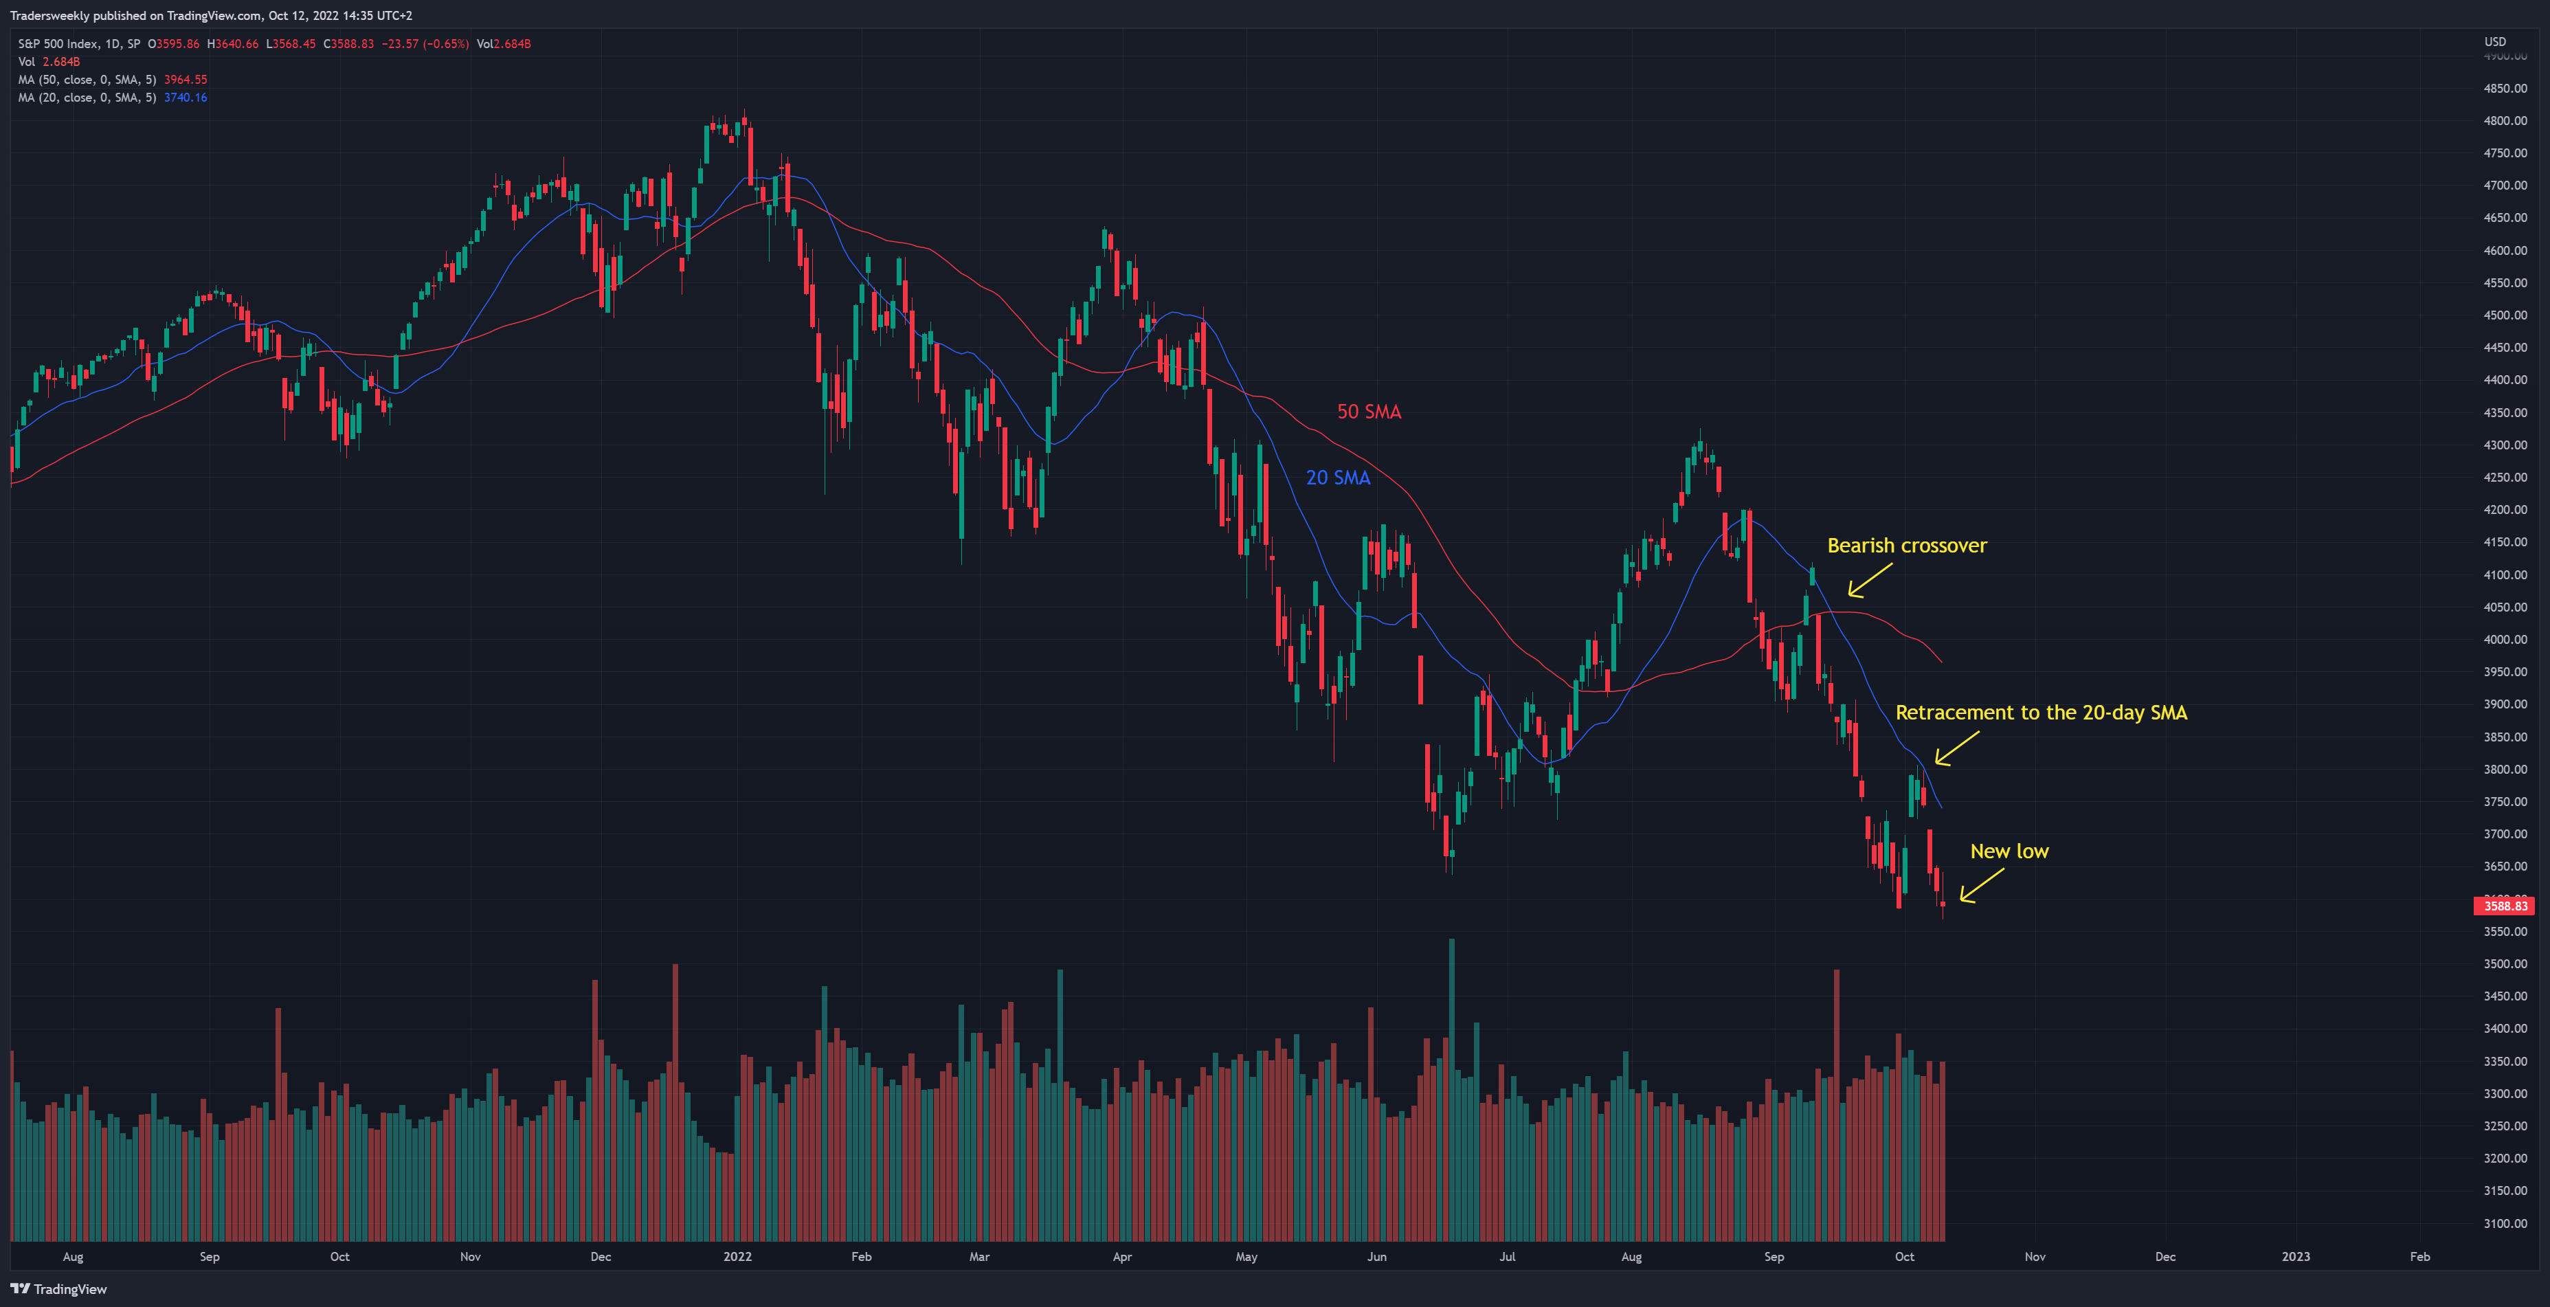Screen dimensions: 2550x1307
Task: Click the Jul label on the time axis
Action: point(1508,1257)
